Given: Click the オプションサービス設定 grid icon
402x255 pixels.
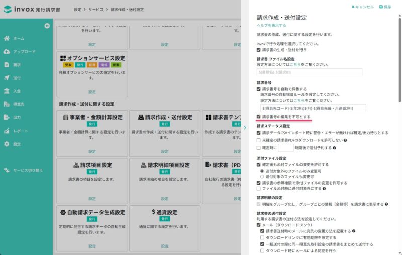Looking at the screenshot, I should [x=63, y=58].
